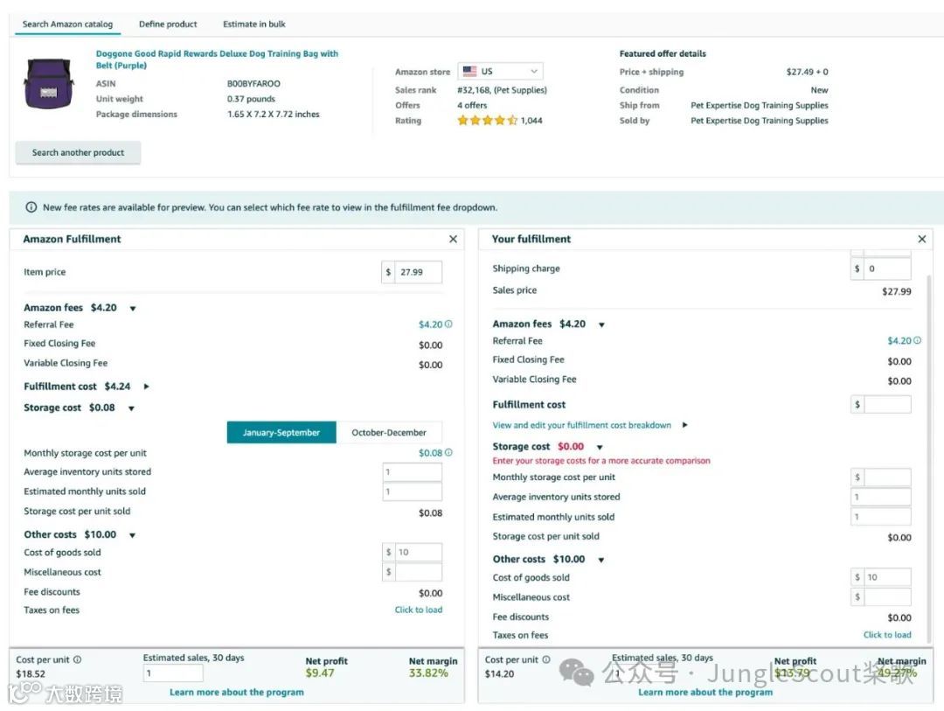Click Average inventory units stored field, Amazon Fulfillment
Viewport: 944px width, 711px height.
click(x=413, y=471)
